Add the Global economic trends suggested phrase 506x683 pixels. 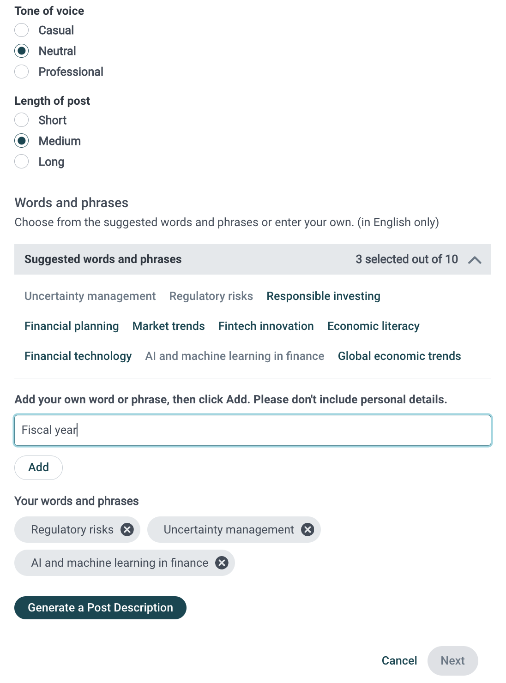click(x=399, y=356)
